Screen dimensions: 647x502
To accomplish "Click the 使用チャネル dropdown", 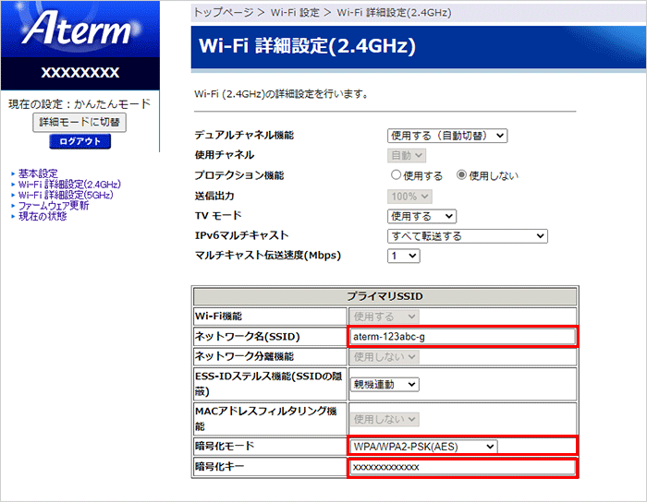I will [x=407, y=156].
